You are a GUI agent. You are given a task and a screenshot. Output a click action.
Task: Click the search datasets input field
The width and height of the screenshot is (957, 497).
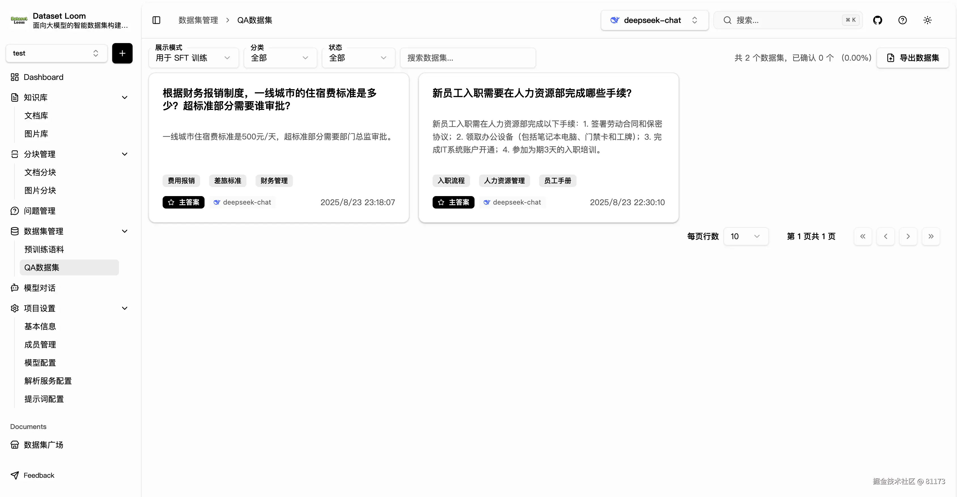[467, 58]
